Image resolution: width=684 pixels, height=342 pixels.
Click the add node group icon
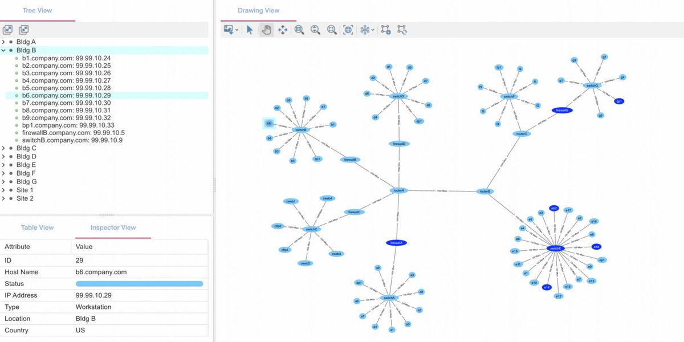click(x=386, y=30)
